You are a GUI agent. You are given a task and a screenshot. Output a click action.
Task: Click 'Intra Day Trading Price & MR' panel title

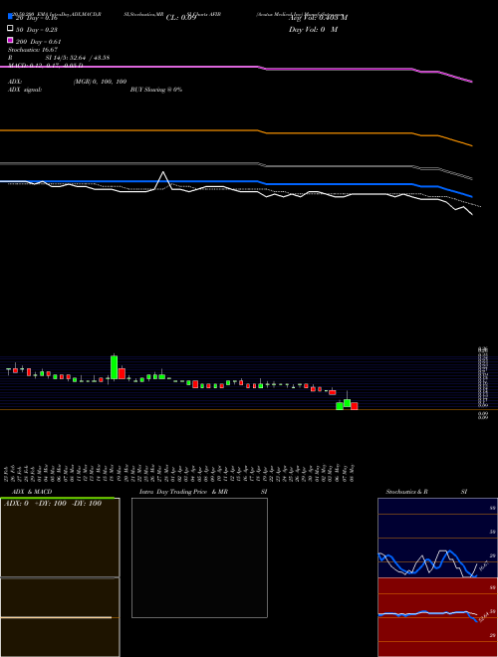point(183,492)
